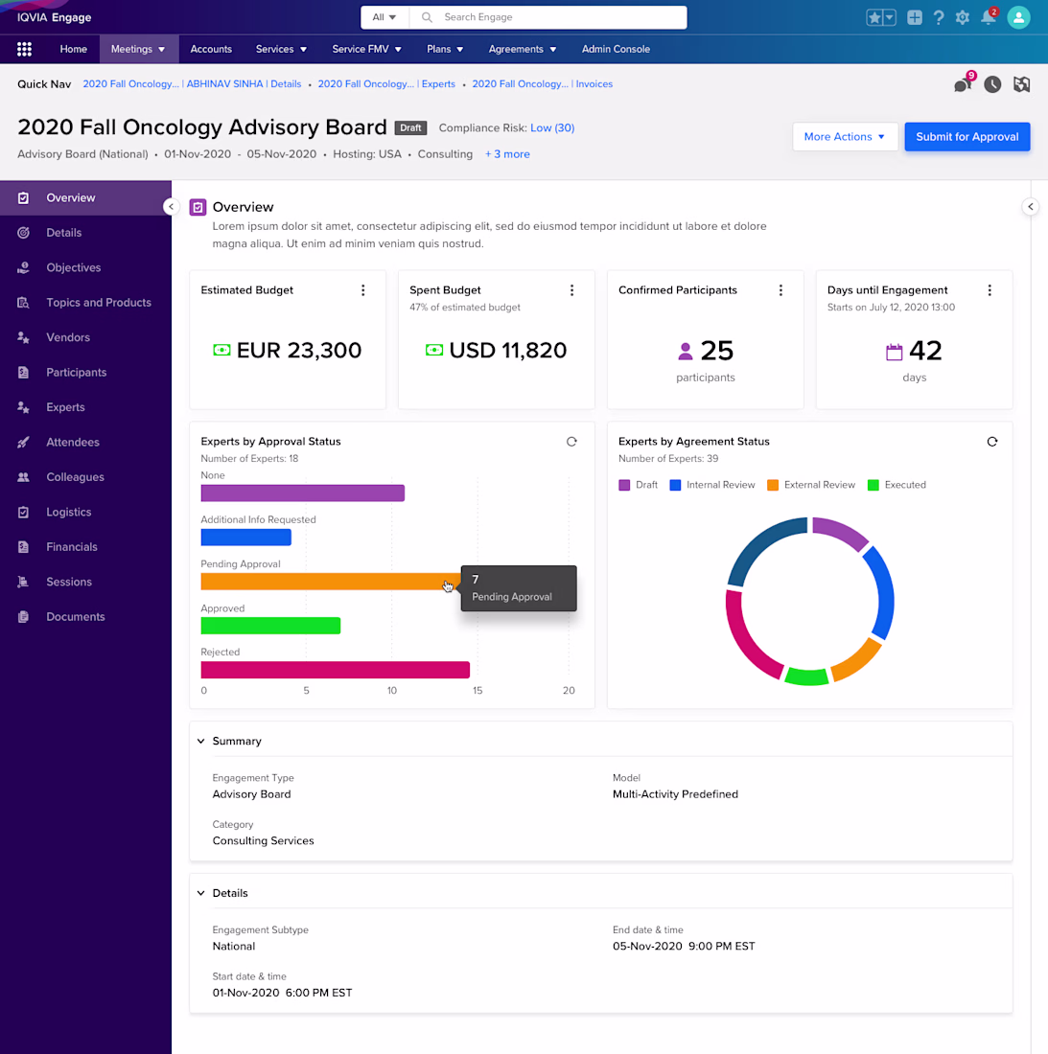
Task: Open the notifications bell icon
Action: click(989, 17)
